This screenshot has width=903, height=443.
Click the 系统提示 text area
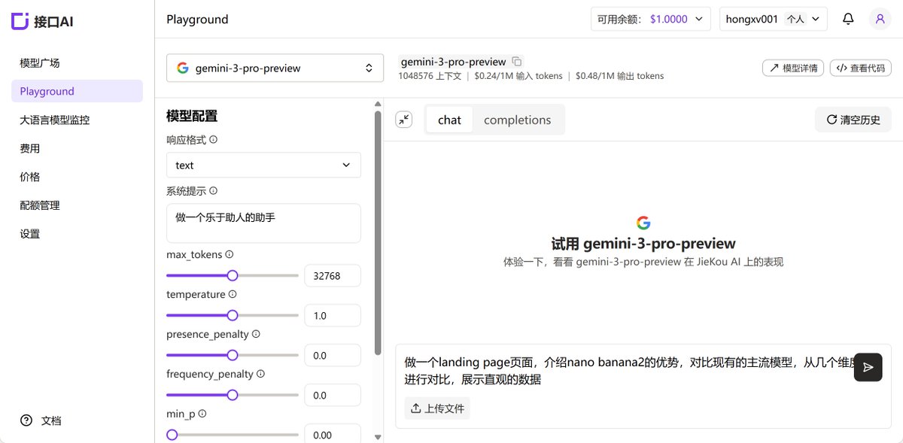263,223
